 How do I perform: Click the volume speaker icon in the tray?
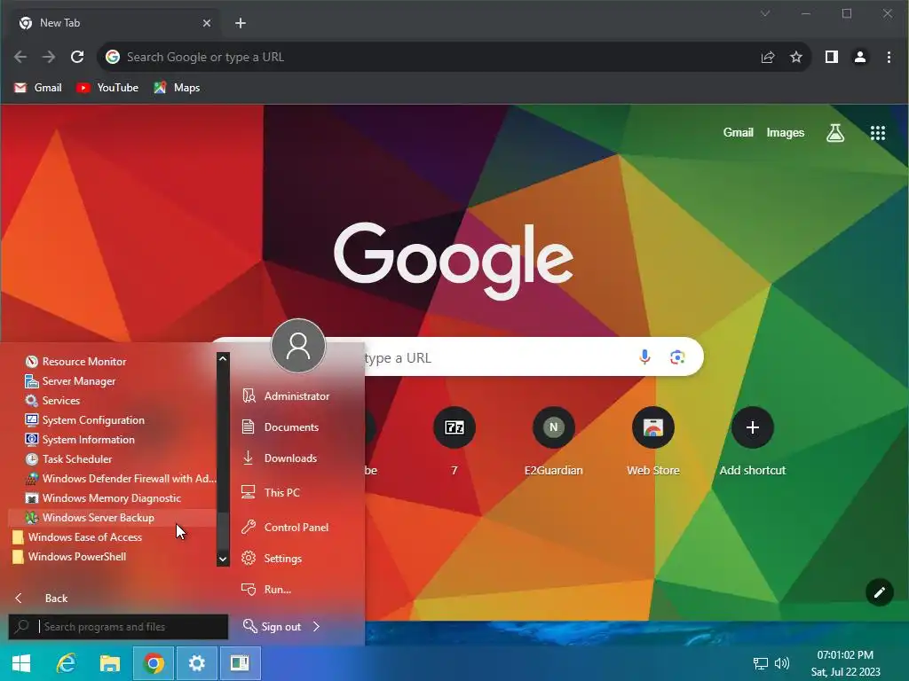click(x=782, y=663)
